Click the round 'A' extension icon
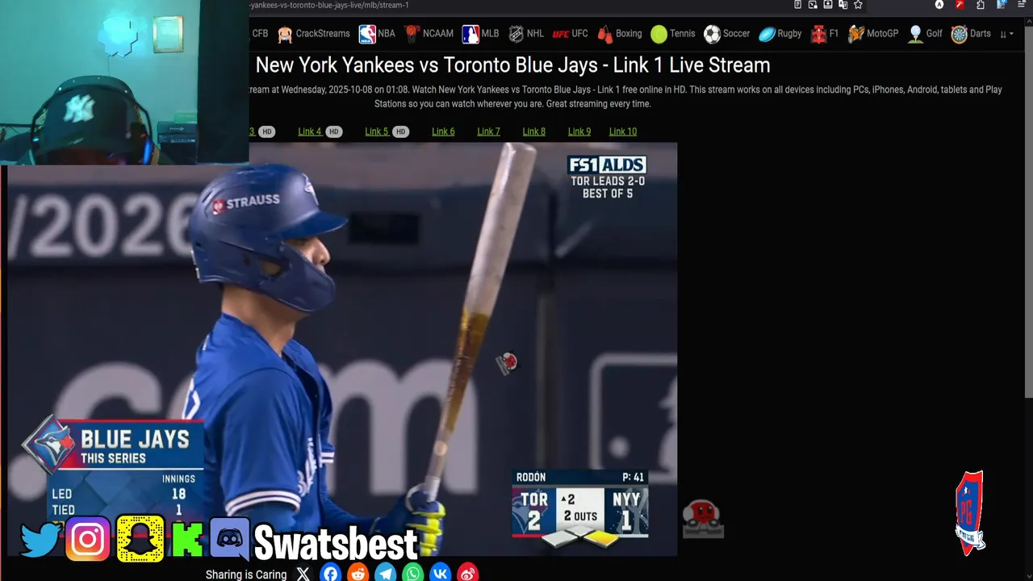1033x581 pixels. click(x=939, y=4)
